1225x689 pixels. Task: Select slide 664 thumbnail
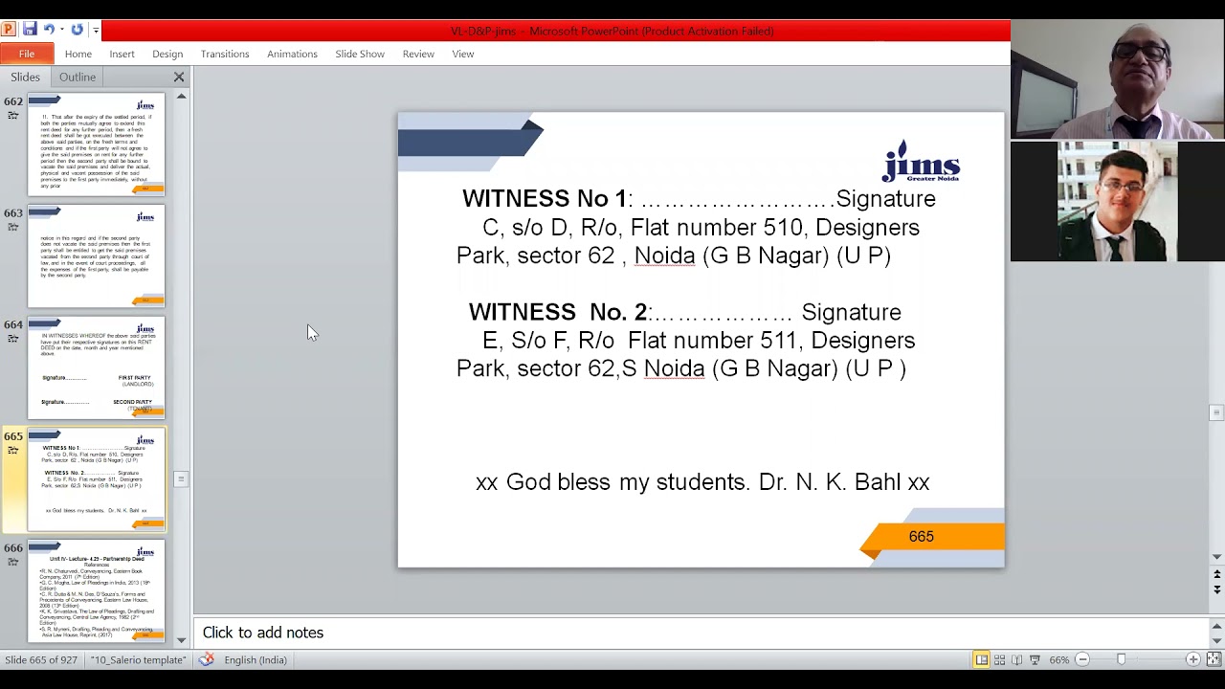(96, 368)
